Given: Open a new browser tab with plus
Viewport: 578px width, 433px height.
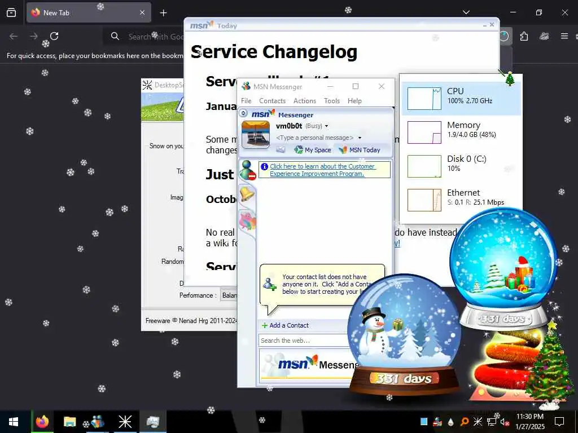Looking at the screenshot, I should (163, 13).
